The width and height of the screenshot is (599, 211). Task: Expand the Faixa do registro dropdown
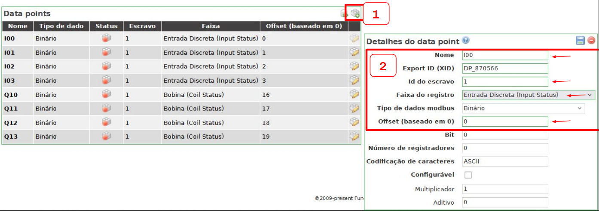pos(529,95)
